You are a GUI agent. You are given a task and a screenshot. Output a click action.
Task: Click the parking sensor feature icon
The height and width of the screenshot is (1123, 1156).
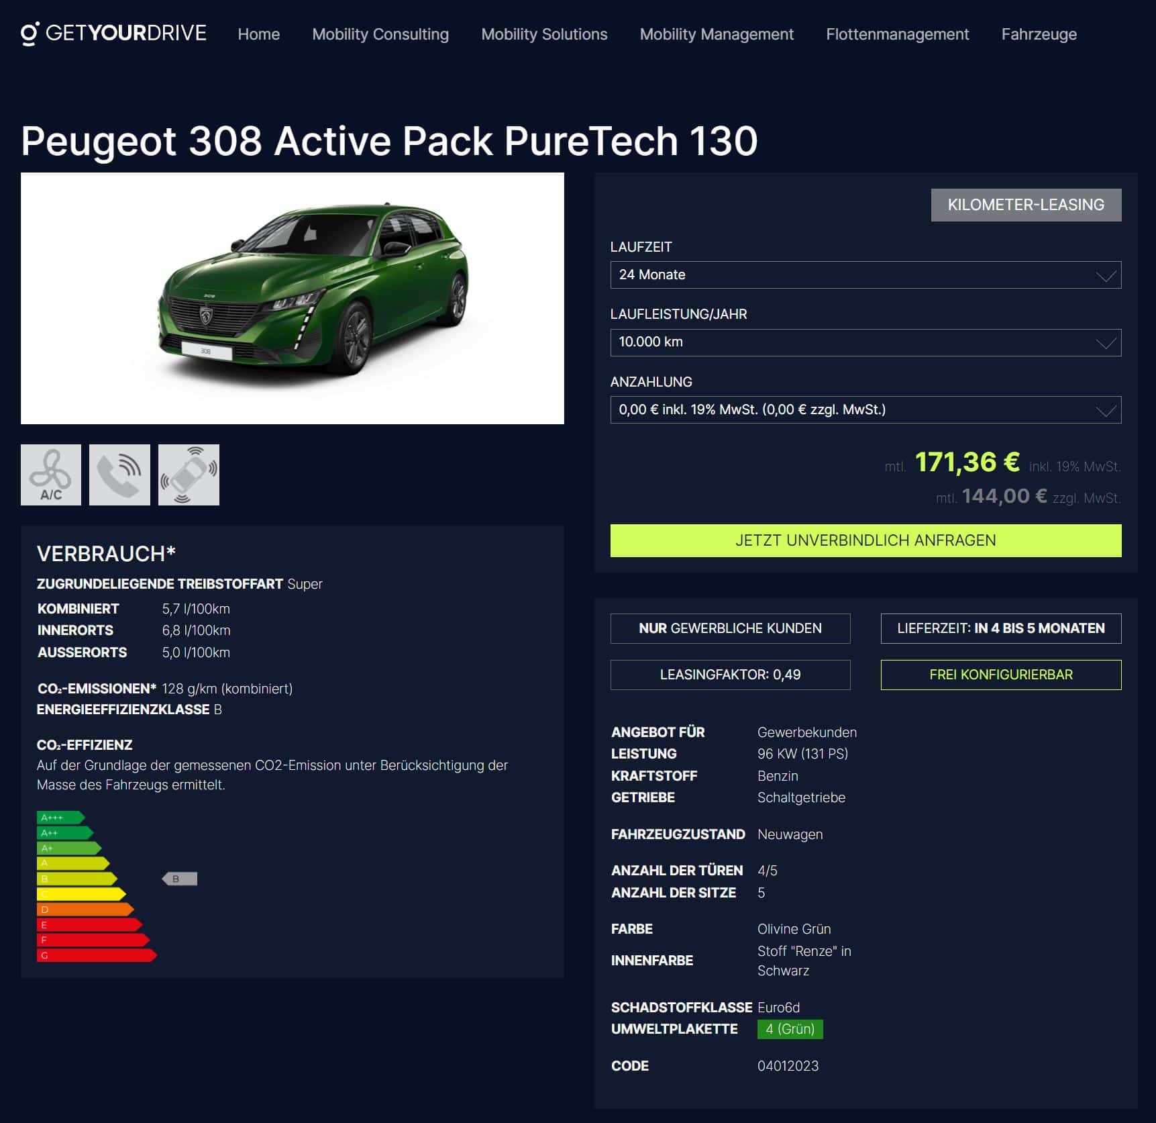pos(189,475)
